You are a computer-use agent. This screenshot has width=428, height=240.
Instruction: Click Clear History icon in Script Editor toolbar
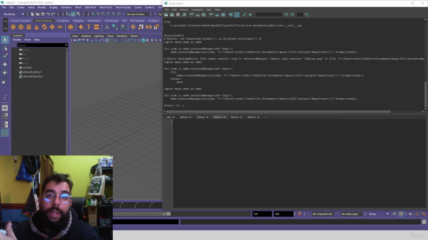coord(192,15)
